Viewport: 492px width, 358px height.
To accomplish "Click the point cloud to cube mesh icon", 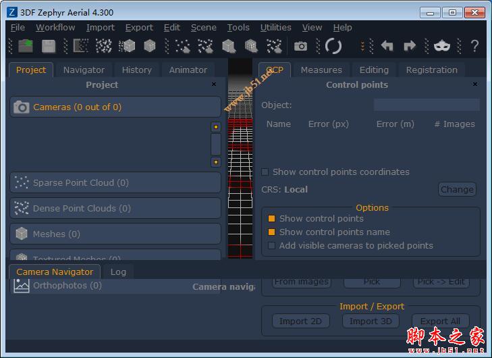I will click(127, 46).
